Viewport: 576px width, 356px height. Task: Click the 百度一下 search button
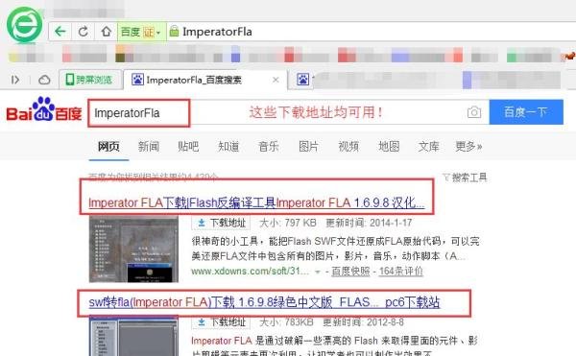[526, 112]
